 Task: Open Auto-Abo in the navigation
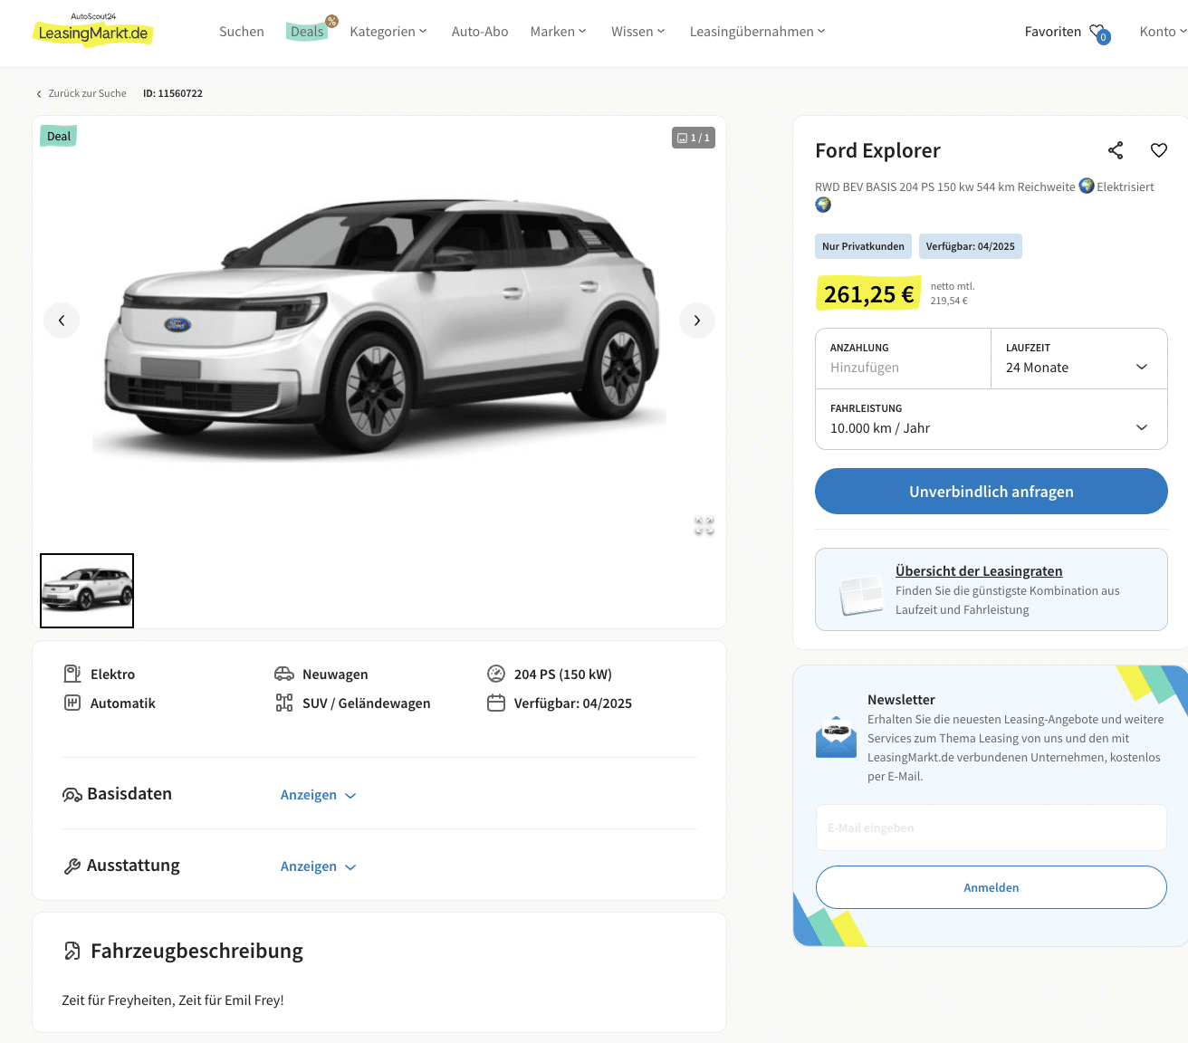[x=480, y=32]
